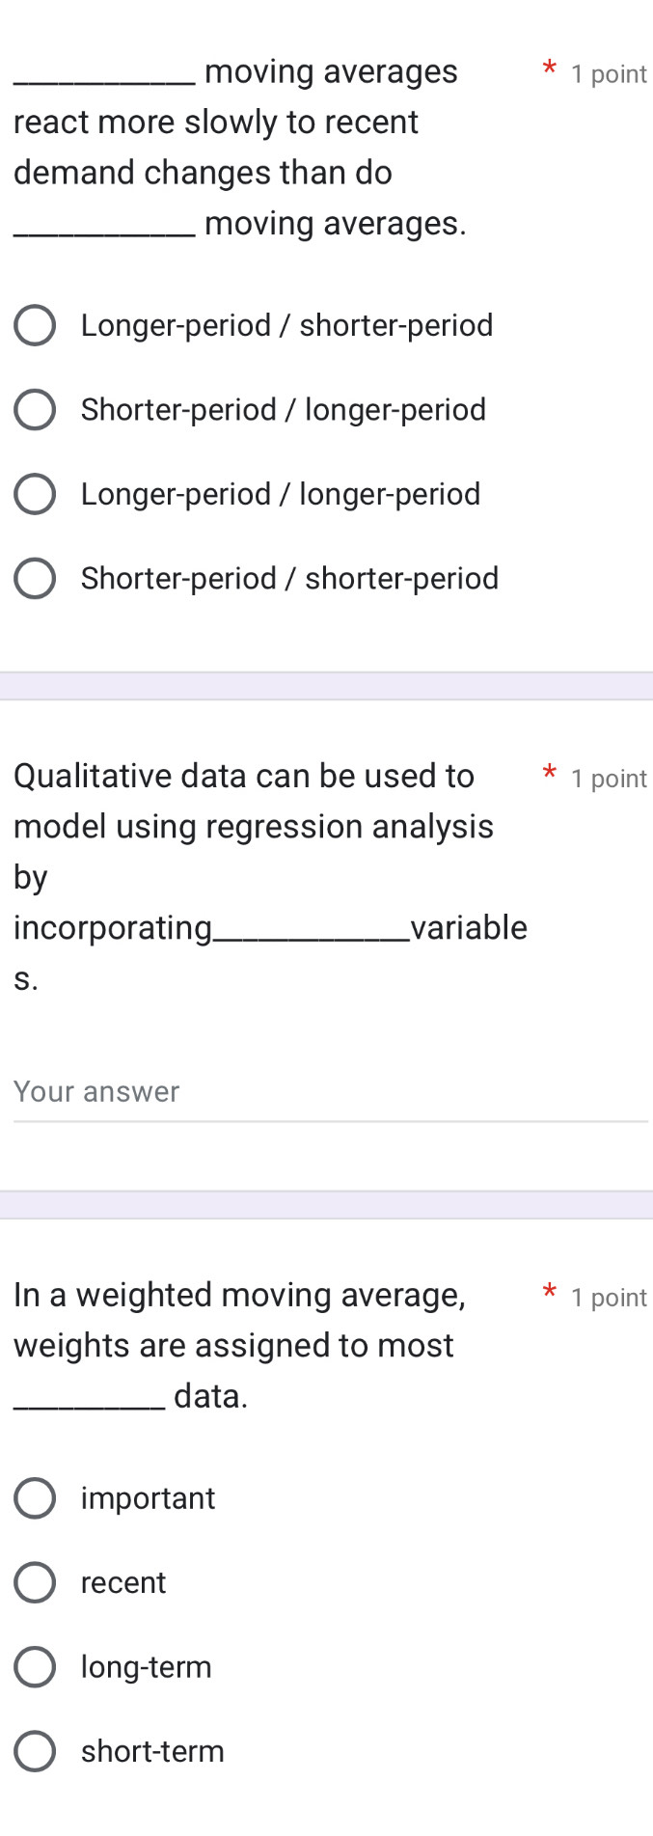Click the divider below the "Your answer" field
This screenshot has width=653, height=1836.
point(326,1205)
